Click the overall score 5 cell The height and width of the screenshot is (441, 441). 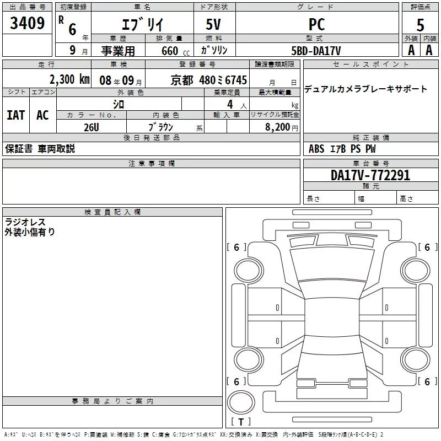(420, 24)
